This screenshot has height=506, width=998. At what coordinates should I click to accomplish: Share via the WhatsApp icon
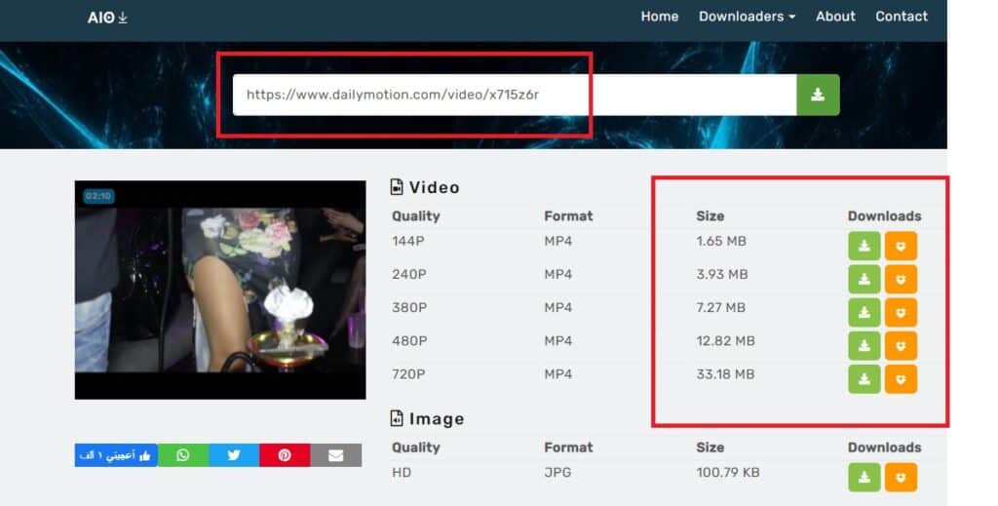pos(183,455)
